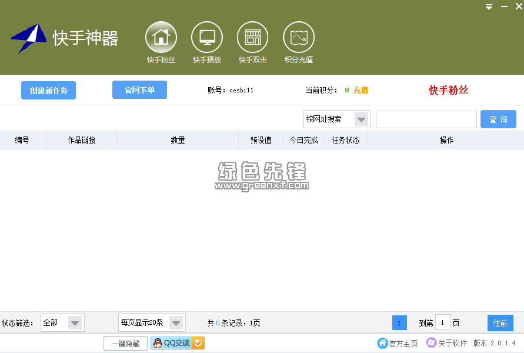The height and width of the screenshot is (353, 524).
Task: Click the 官方主页 house icon
Action: coord(382,343)
